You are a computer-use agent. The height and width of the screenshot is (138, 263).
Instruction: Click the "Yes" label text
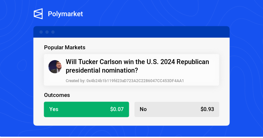tap(54, 109)
